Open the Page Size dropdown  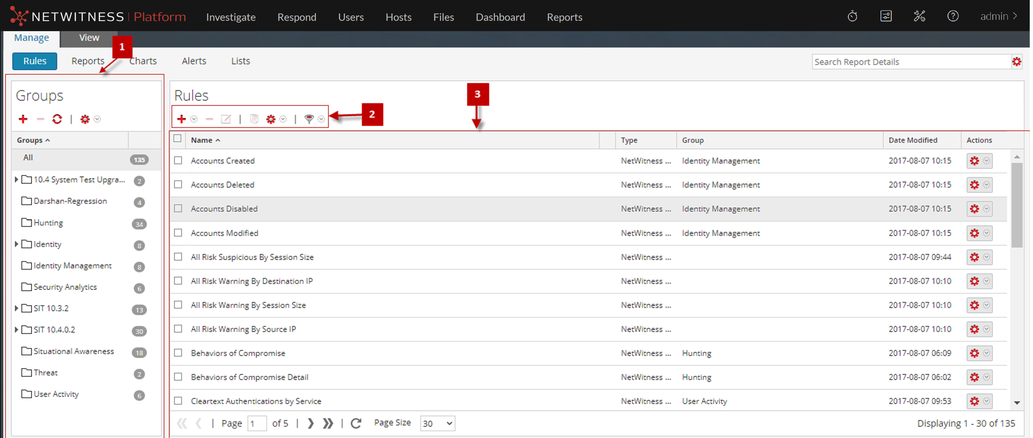click(437, 423)
